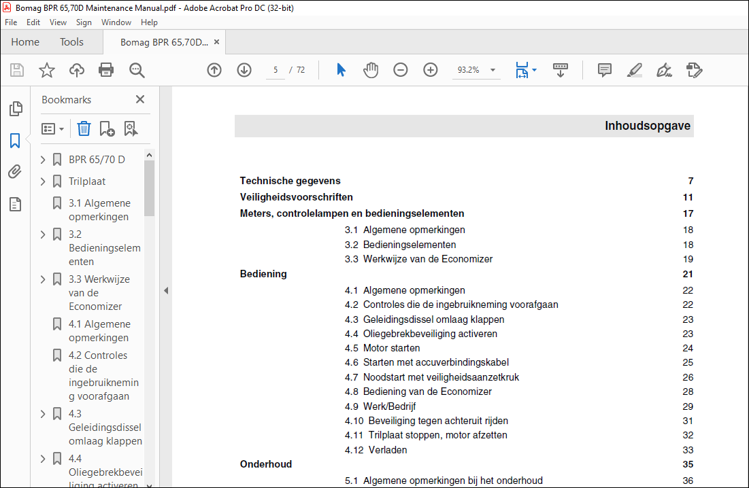The height and width of the screenshot is (488, 749).
Task: Open the attachments paperclip panel
Action: 15,172
